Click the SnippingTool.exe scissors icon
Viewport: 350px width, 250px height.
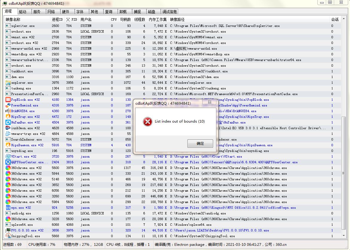8,236
